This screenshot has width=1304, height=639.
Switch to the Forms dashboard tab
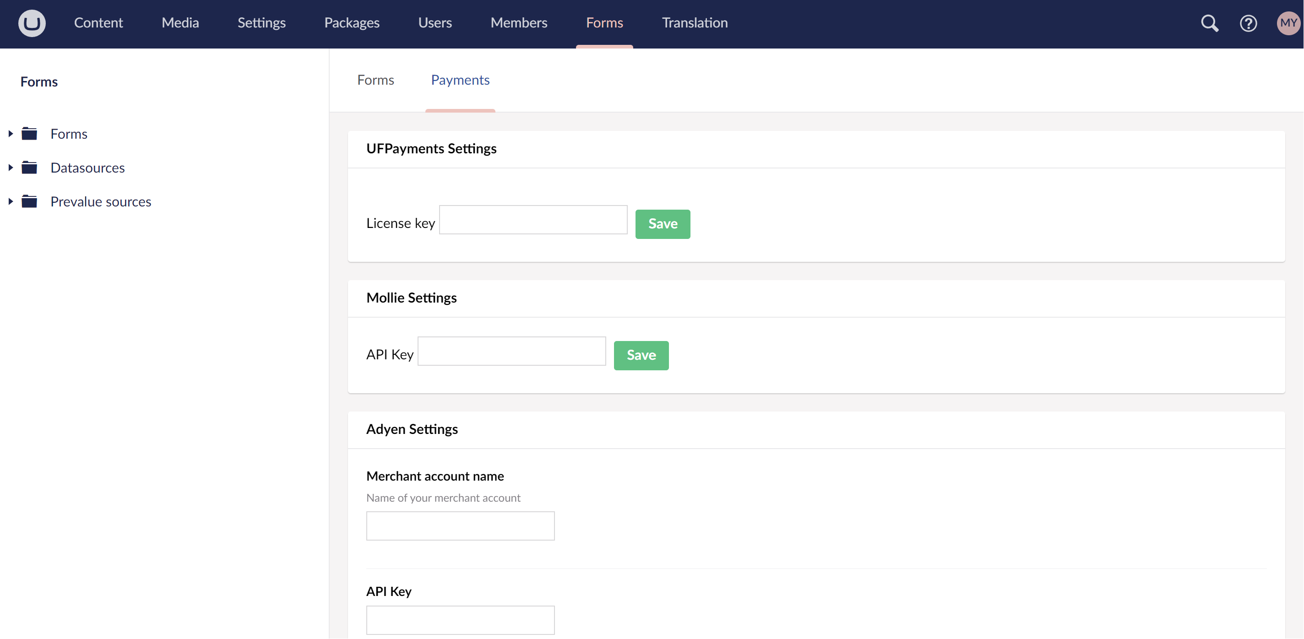[x=375, y=80]
